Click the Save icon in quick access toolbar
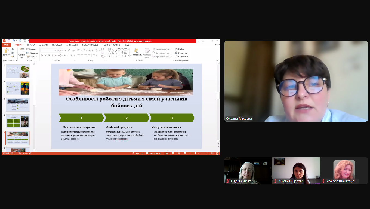This screenshot has height=209, width=370. tap(9, 41)
